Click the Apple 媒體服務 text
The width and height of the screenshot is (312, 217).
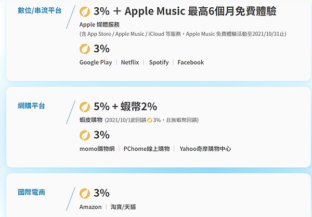tap(99, 24)
